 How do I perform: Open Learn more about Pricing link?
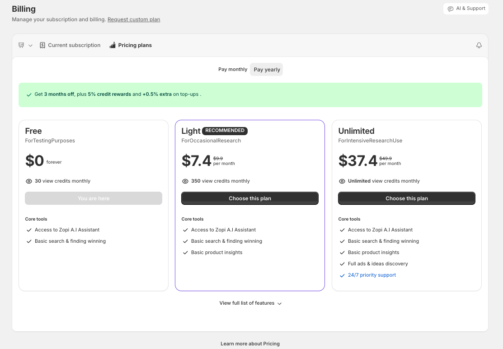[x=250, y=344]
